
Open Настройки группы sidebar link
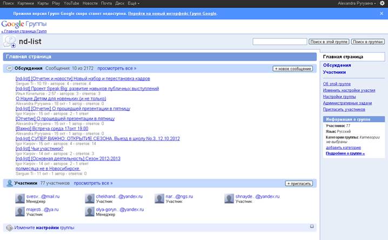click(339, 97)
